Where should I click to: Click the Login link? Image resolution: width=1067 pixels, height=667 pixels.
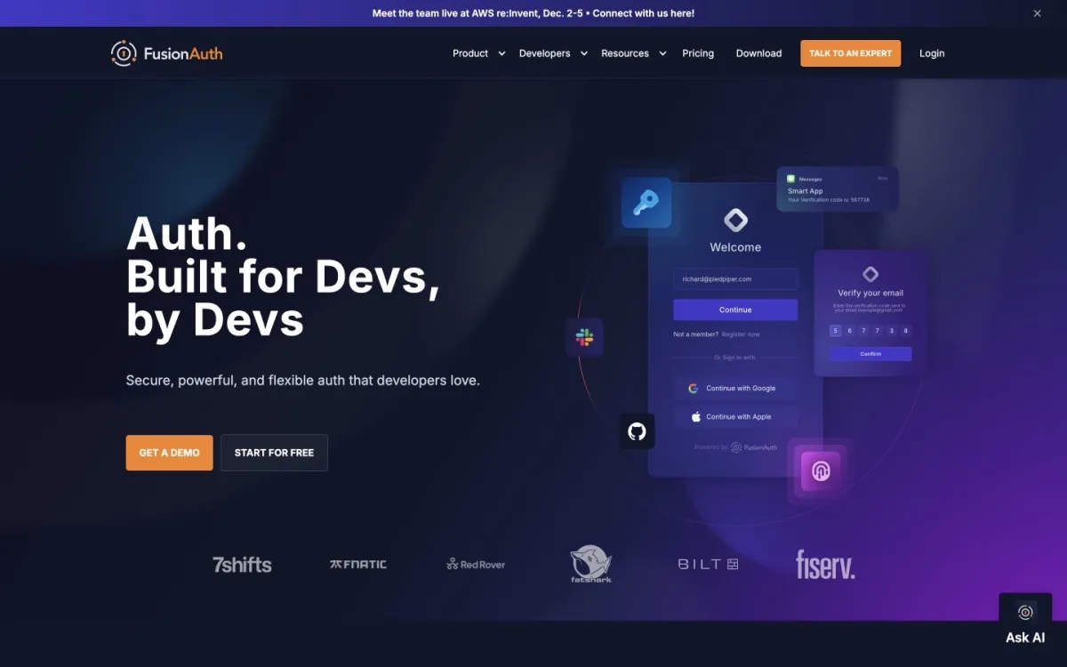point(931,53)
